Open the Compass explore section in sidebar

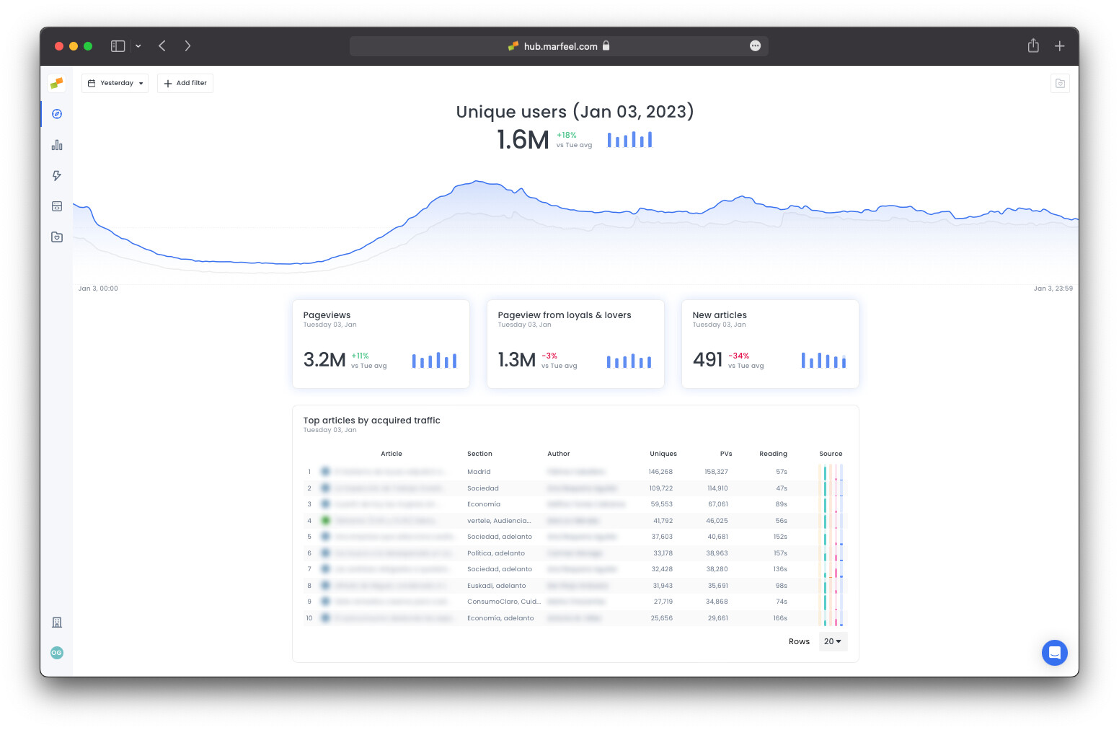pyautogui.click(x=56, y=114)
